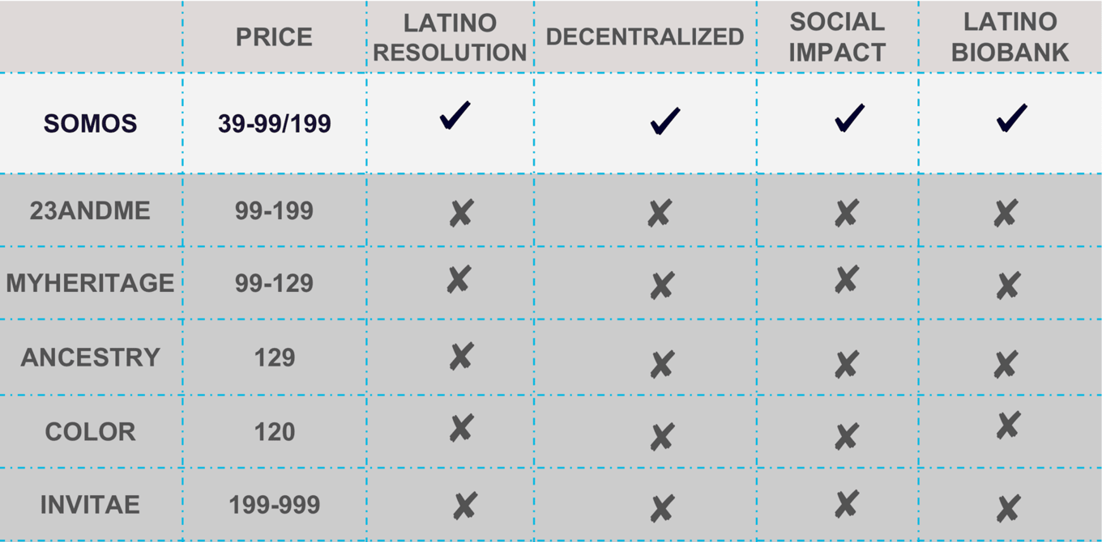Click SOMOS Latino Biobank checkmark
Screen dimensions: 1102x542
(x=1012, y=118)
